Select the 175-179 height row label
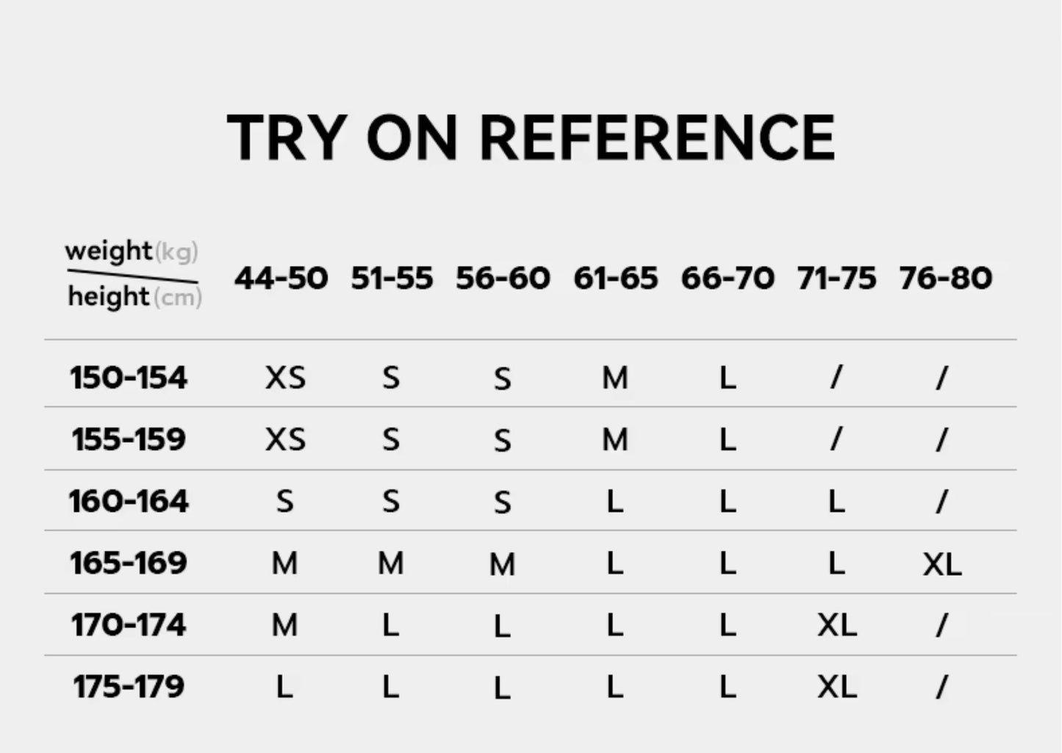This screenshot has height=753, width=1062. 129,687
